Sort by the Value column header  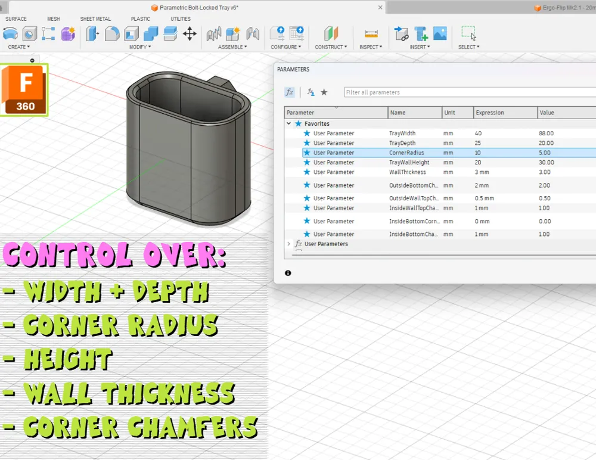pos(567,113)
